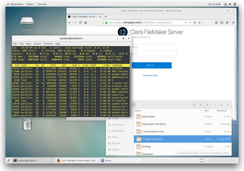Viewport: 244px width, 171px height.
Task: Select the Applications folder
Action: 183,117
